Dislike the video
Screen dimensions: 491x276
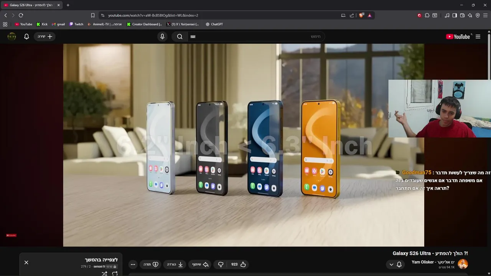(221, 264)
